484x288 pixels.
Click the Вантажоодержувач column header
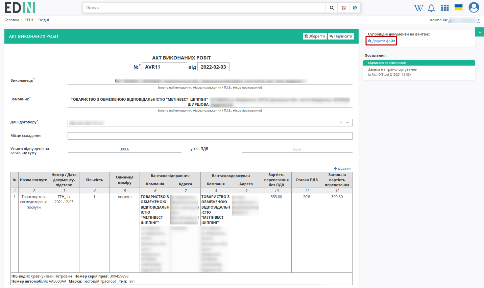click(x=231, y=176)
